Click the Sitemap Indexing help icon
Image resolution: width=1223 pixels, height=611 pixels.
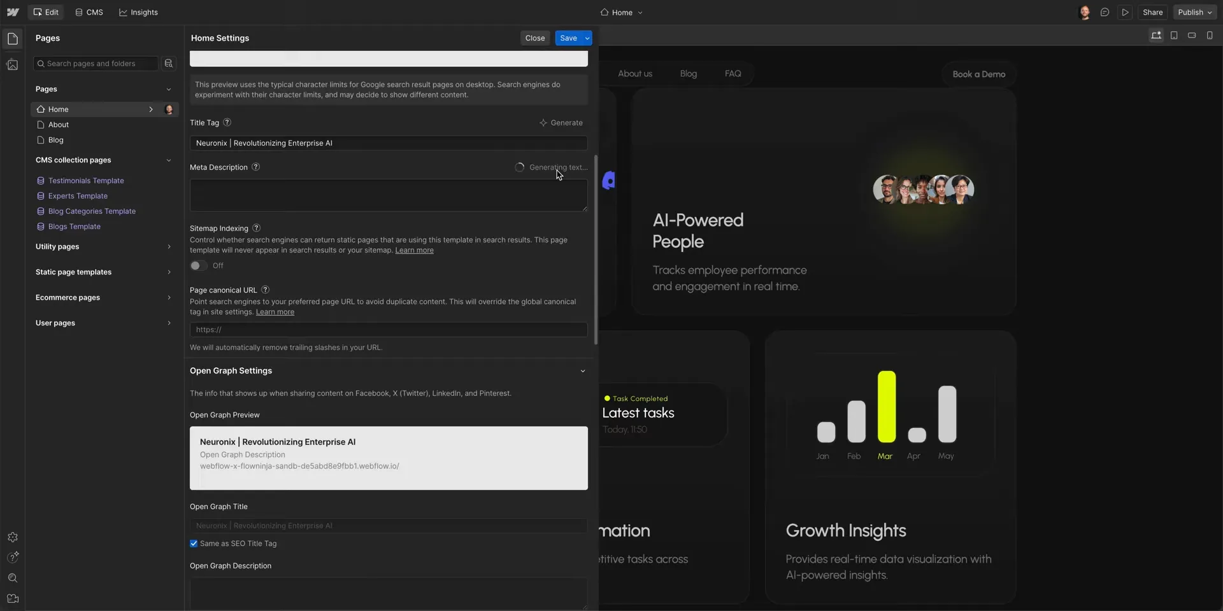[256, 228]
